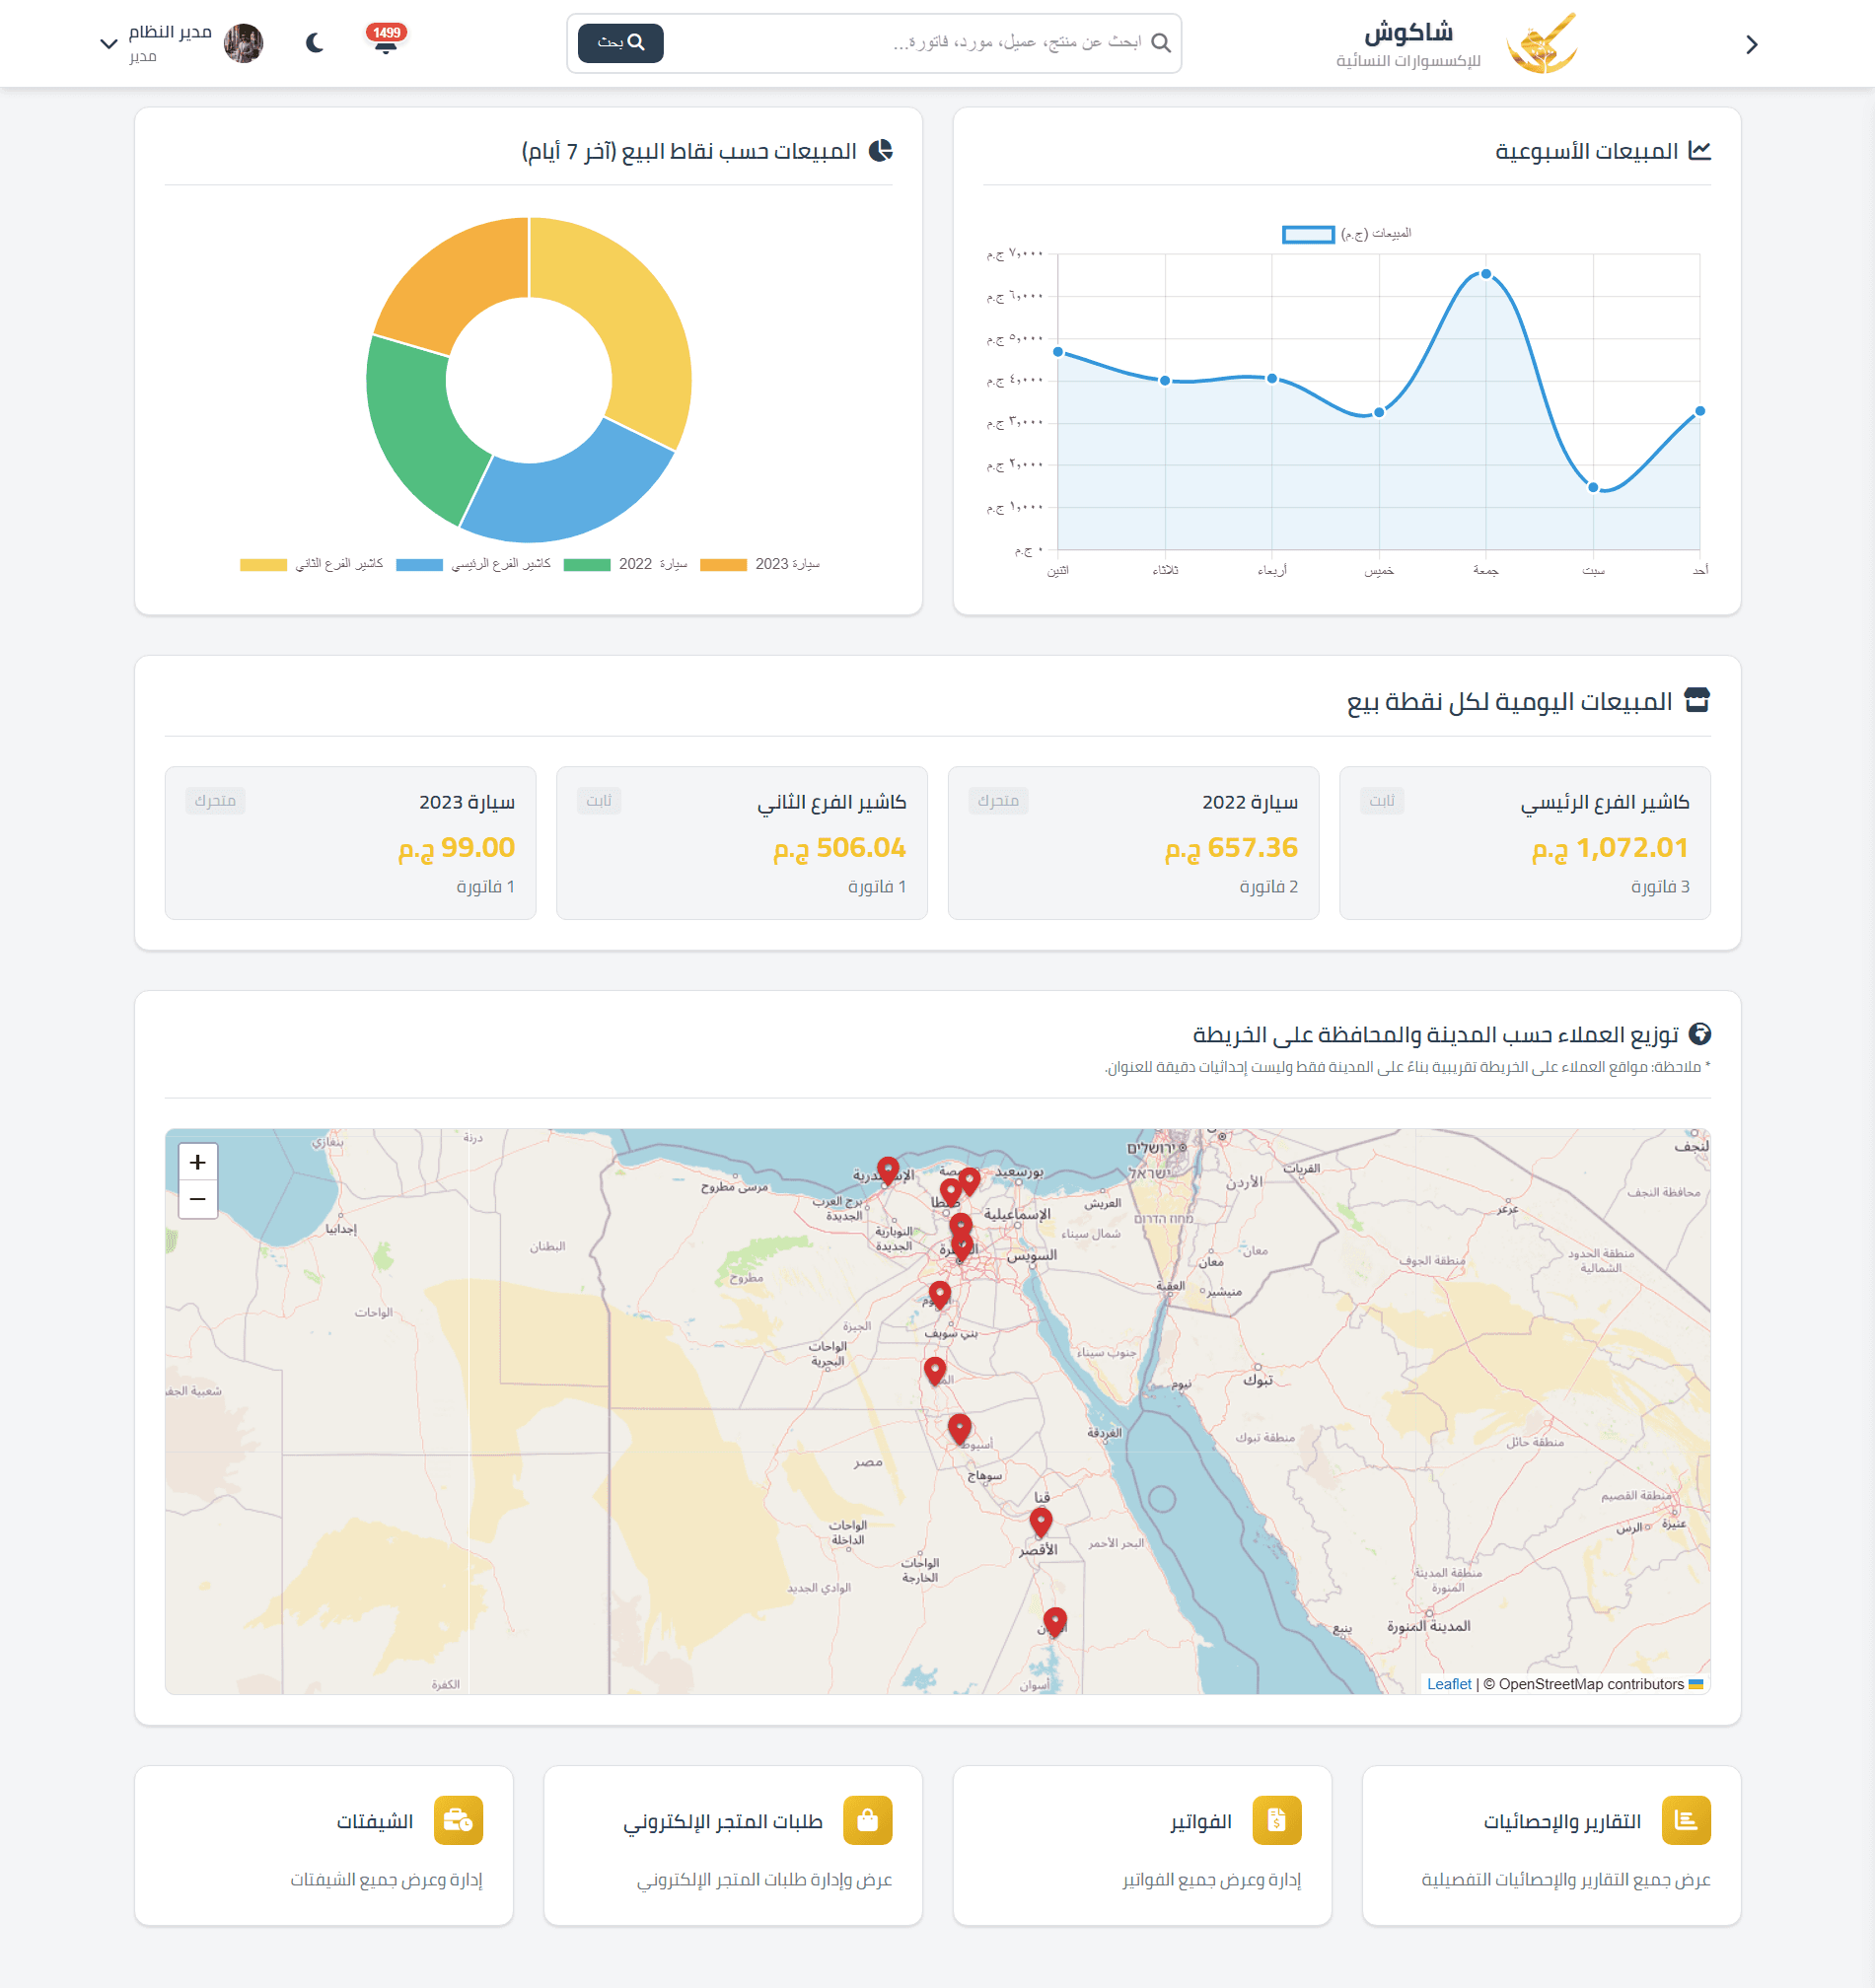
Task: Click the شاكوش hammer logo icon
Action: click(1542, 43)
